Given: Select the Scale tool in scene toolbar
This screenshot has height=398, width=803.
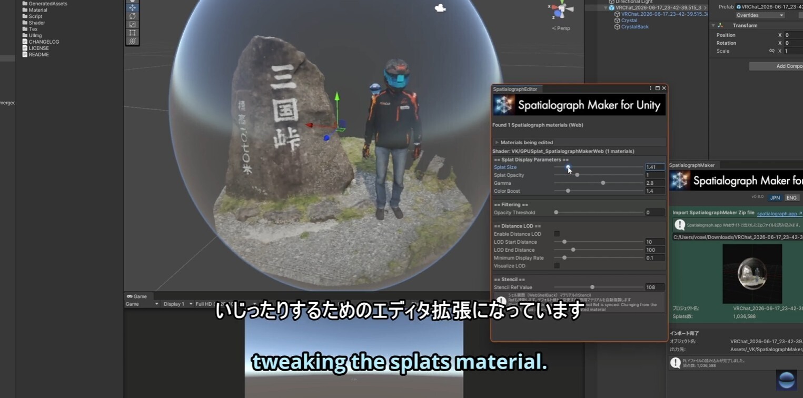Looking at the screenshot, I should (132, 24).
